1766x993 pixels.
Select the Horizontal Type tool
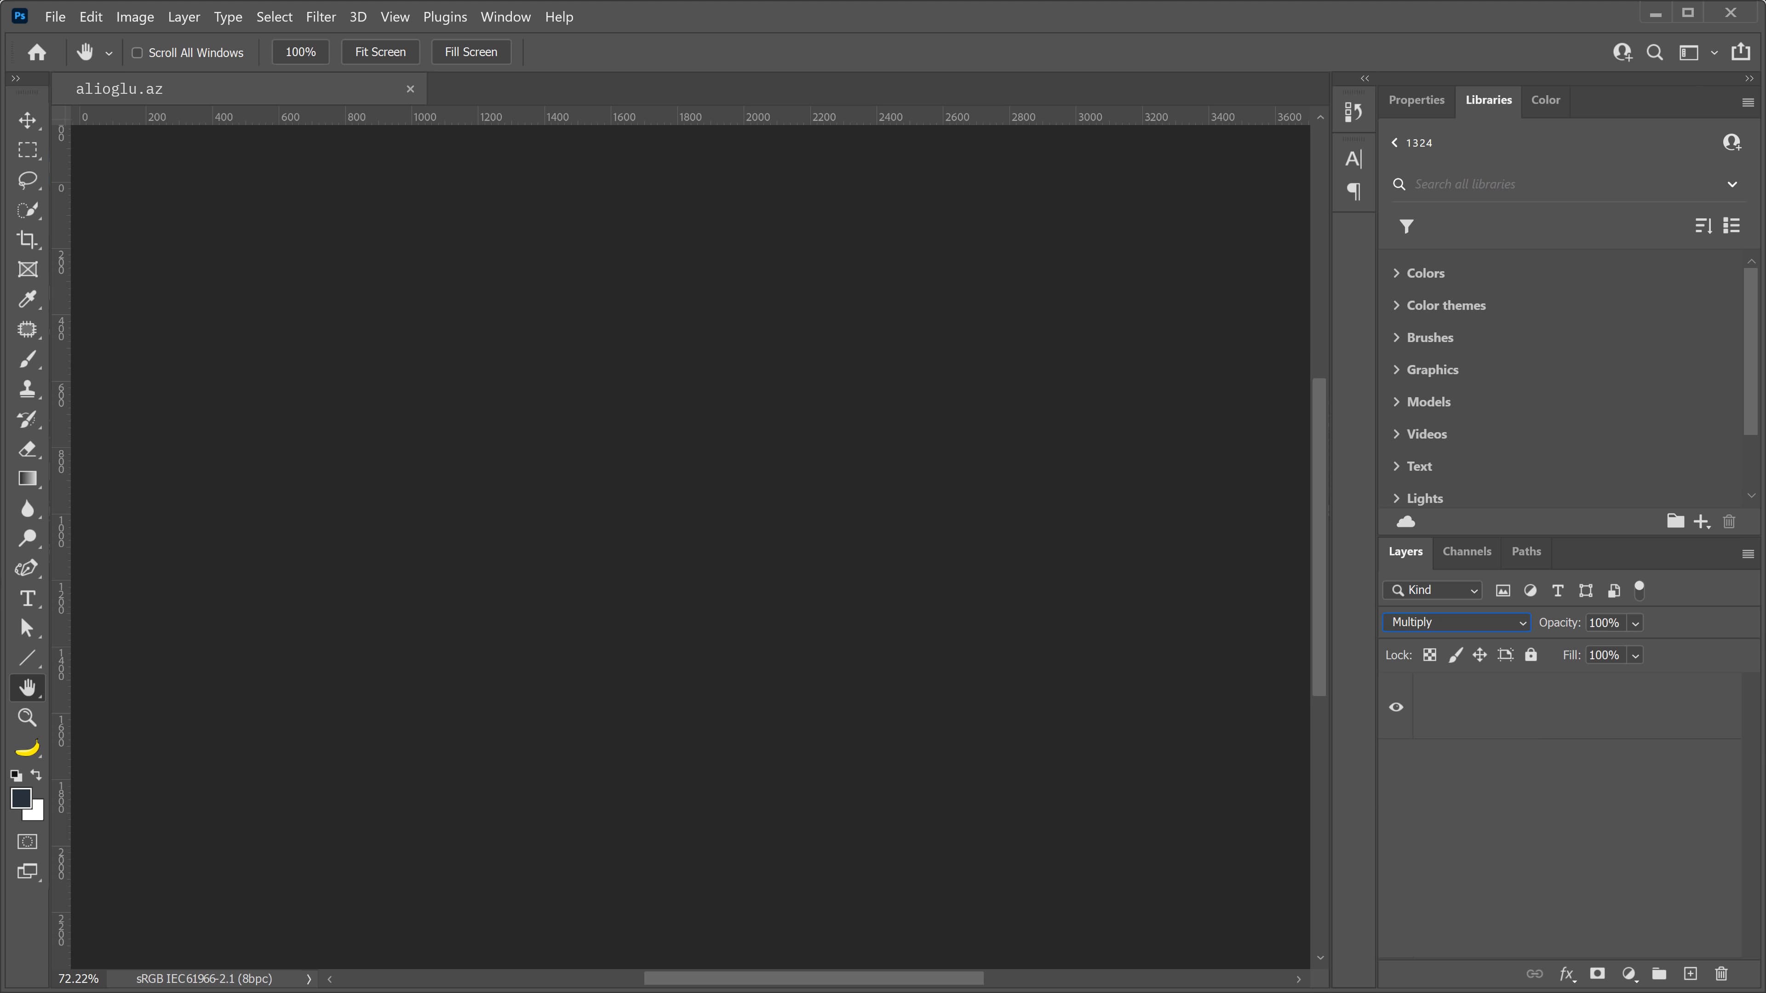(x=28, y=598)
